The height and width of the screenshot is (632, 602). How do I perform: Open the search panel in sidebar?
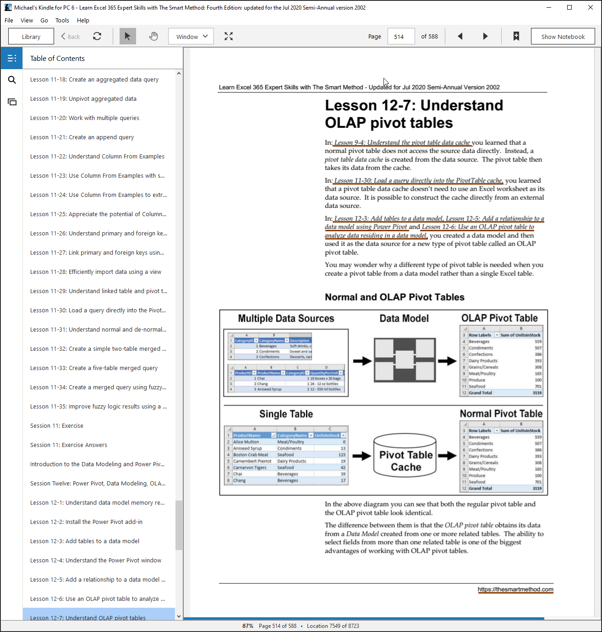pos(12,80)
